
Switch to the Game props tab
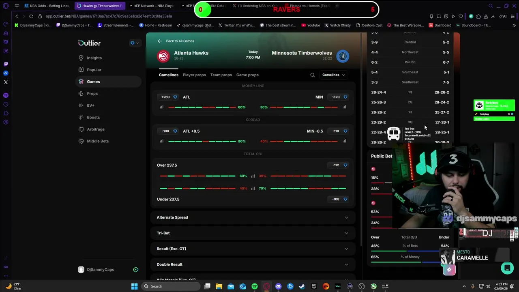click(247, 75)
